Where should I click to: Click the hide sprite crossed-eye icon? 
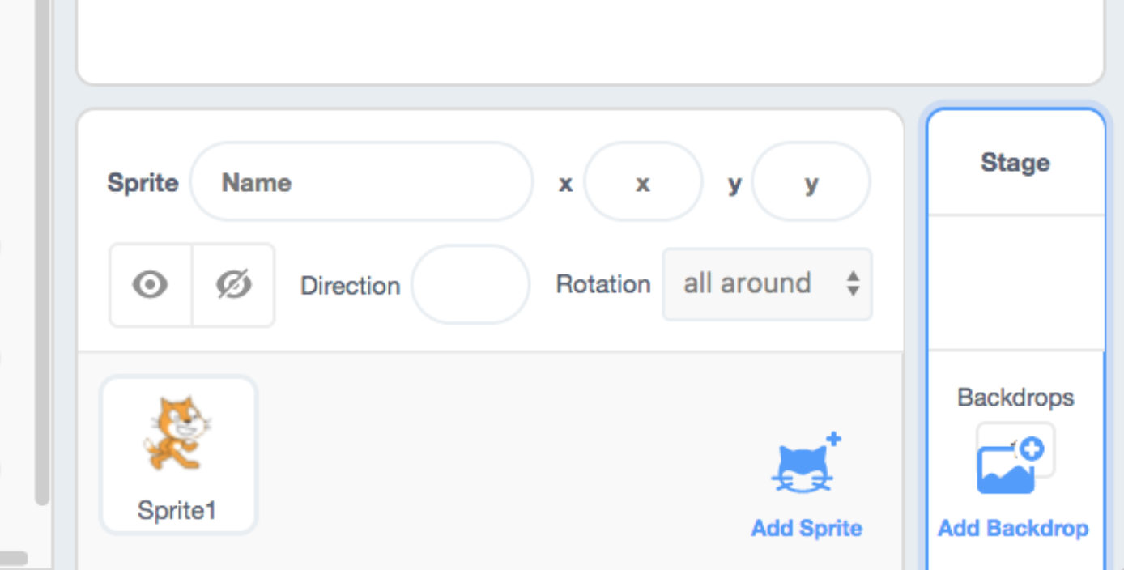tap(233, 285)
